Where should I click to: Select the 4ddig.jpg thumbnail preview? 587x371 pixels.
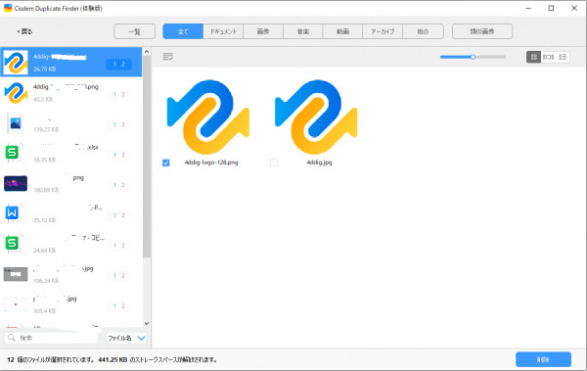pos(316,116)
